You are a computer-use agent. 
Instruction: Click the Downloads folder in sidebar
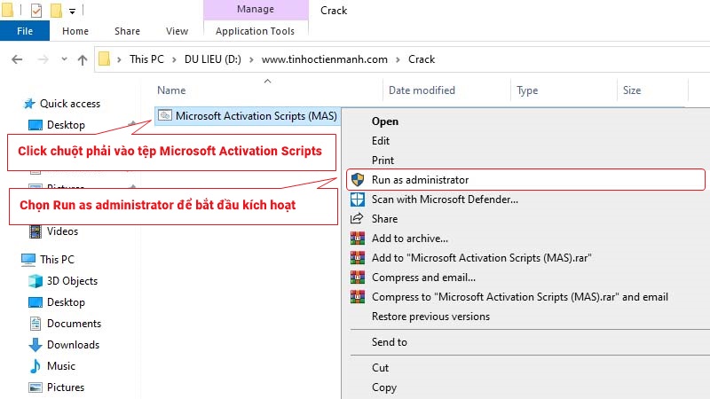tap(73, 345)
